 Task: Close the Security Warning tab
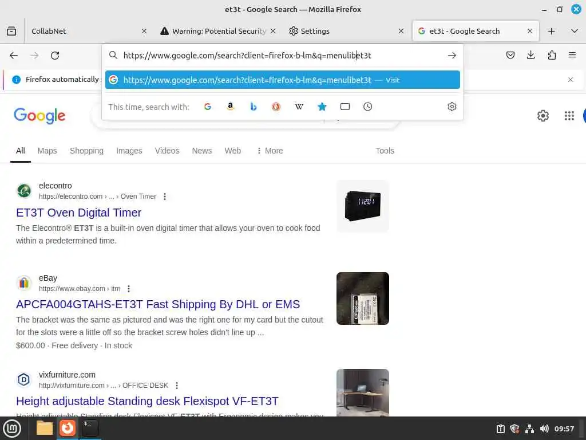(273, 31)
